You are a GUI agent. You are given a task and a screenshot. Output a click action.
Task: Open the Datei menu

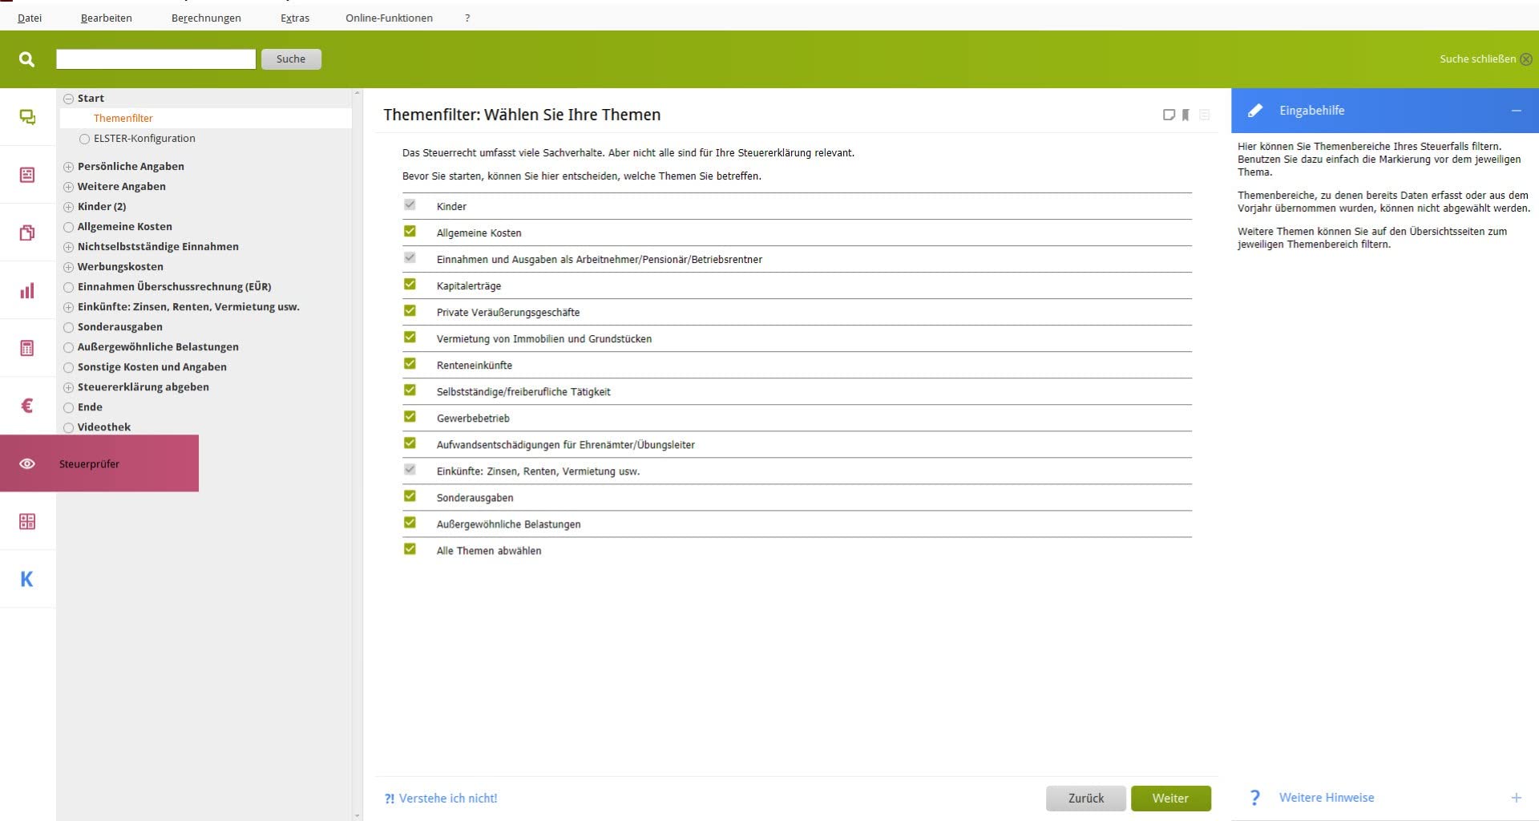pyautogui.click(x=30, y=18)
